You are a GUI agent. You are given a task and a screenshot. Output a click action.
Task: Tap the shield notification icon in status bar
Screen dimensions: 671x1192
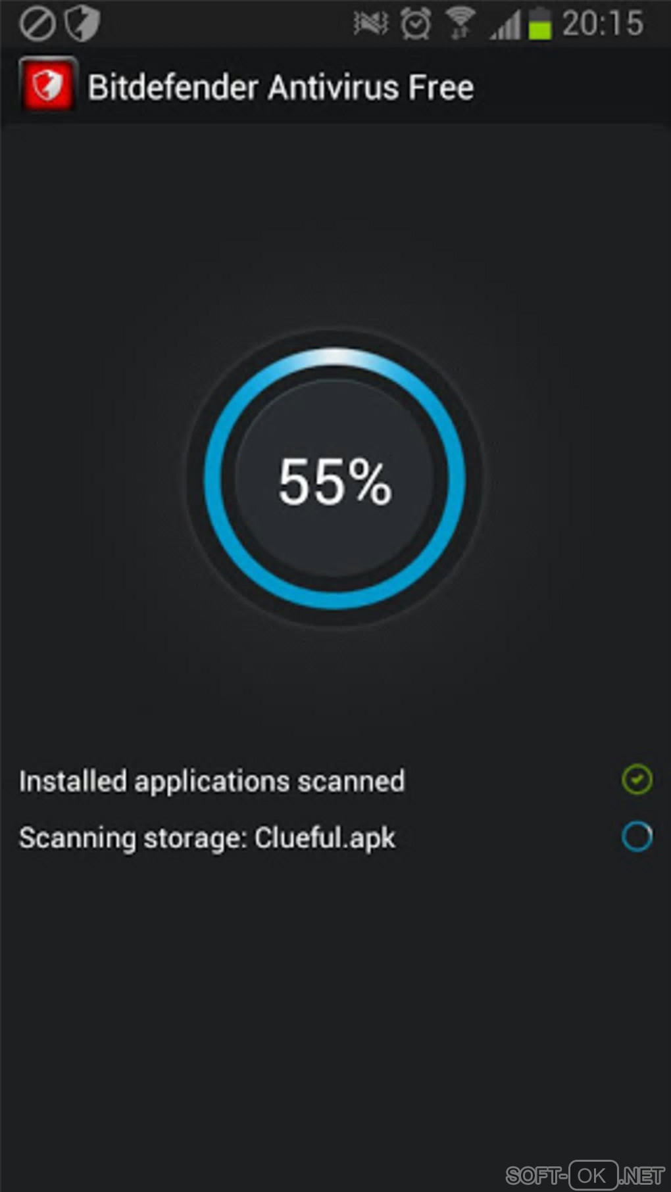coord(82,24)
